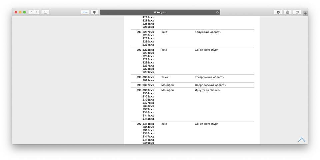The image size is (320, 160).
Task: Select the 2305xxx code
Action: tap(148, 97)
